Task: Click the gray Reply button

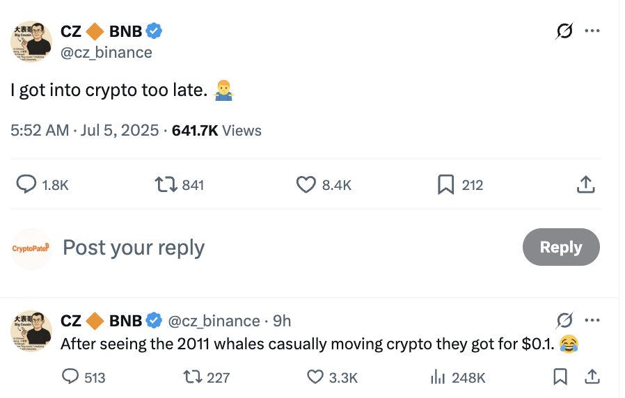Action: click(x=561, y=247)
